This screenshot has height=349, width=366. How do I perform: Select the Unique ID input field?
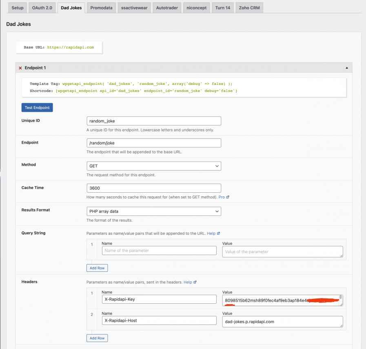pyautogui.click(x=153, y=121)
